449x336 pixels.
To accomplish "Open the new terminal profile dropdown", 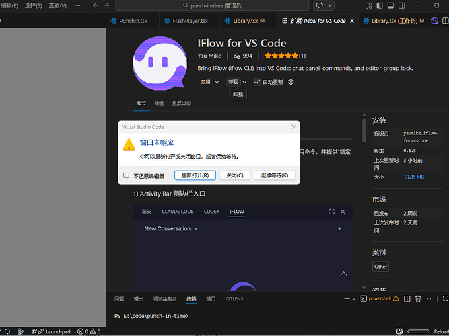I will coord(355,298).
